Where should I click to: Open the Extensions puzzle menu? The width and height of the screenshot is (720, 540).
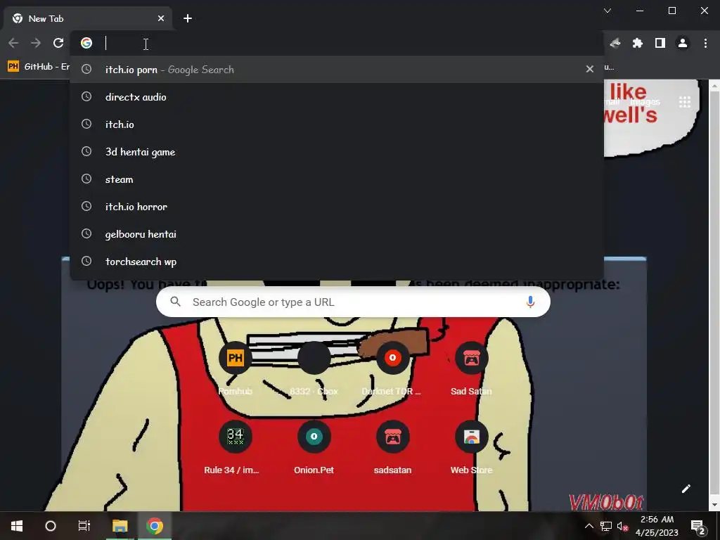(637, 43)
